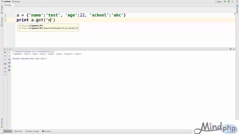Image resolution: width=239 pixels, height=134 pixels.
Task: Click the 'print a.get' code line 2
Action: [x=36, y=20]
